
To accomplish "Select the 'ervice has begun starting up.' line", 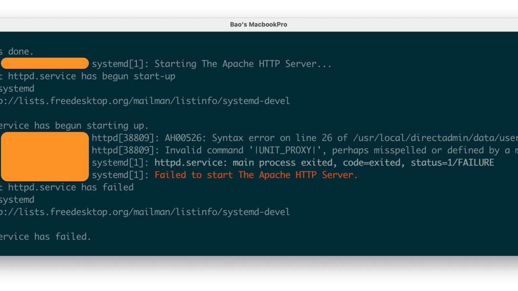I will (73, 125).
